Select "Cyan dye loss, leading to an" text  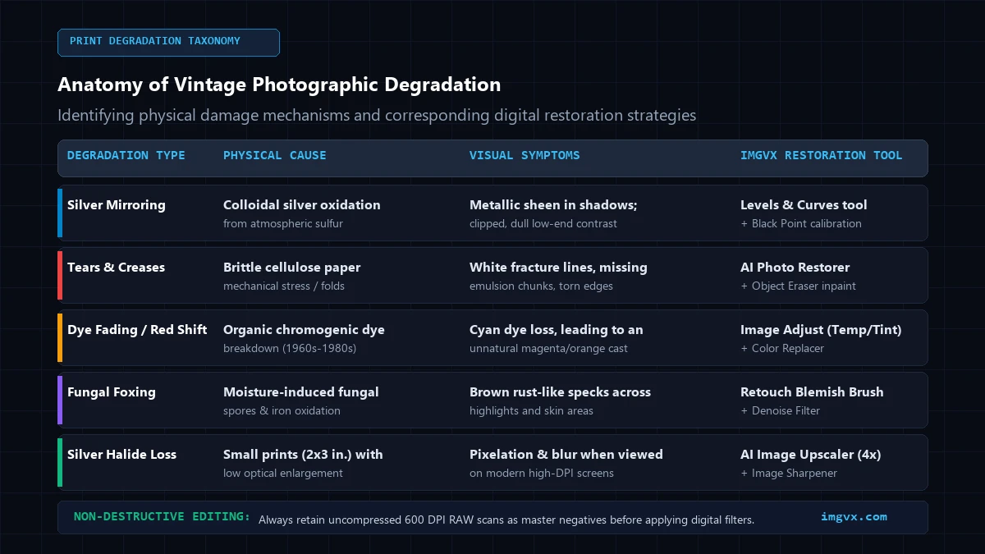coord(557,330)
